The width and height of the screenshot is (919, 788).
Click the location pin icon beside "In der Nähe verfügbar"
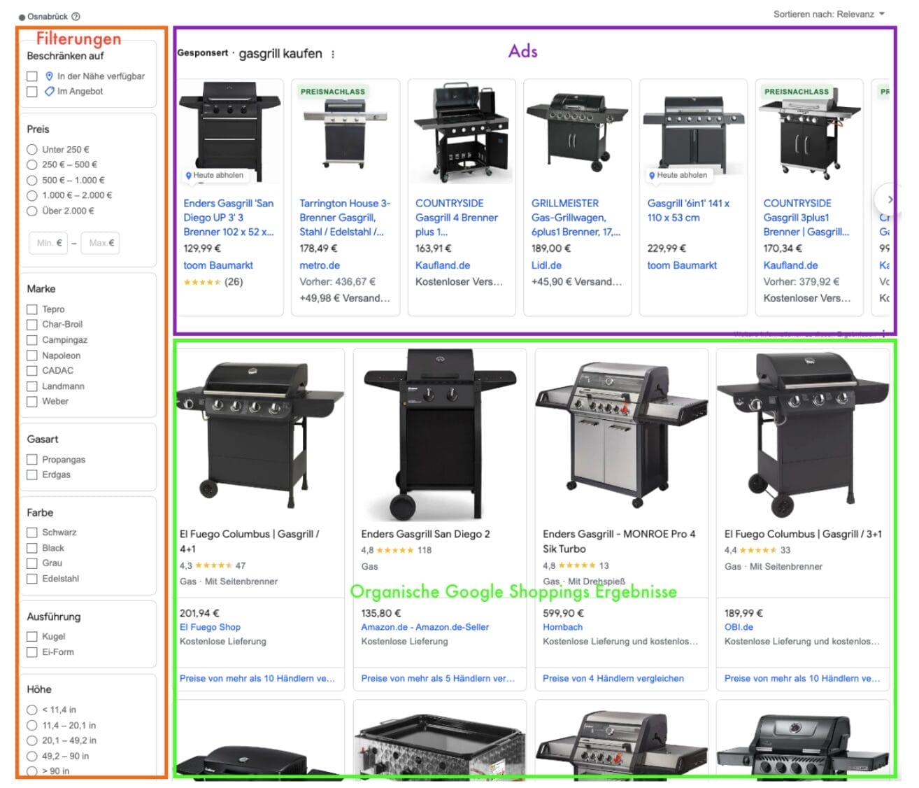point(50,76)
